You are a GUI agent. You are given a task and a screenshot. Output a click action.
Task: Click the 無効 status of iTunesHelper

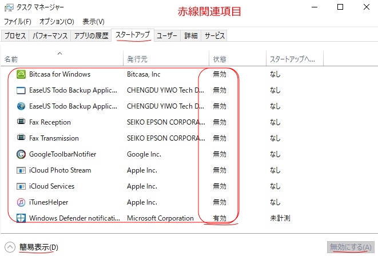[x=220, y=202]
